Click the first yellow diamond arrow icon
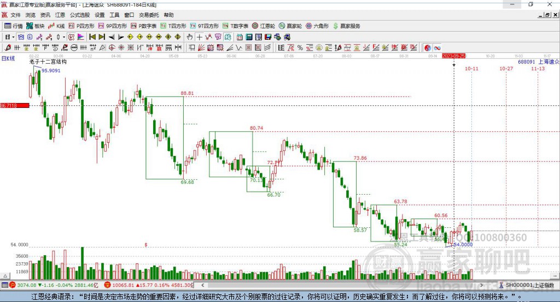560x302 pixels. coord(130,37)
